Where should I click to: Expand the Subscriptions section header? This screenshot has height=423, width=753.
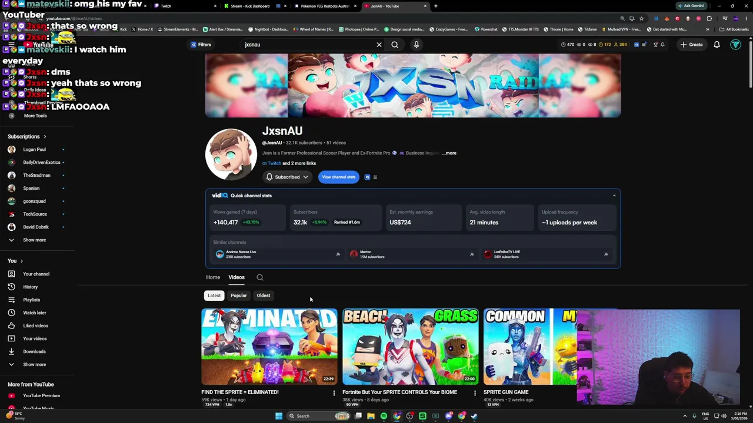[26, 136]
